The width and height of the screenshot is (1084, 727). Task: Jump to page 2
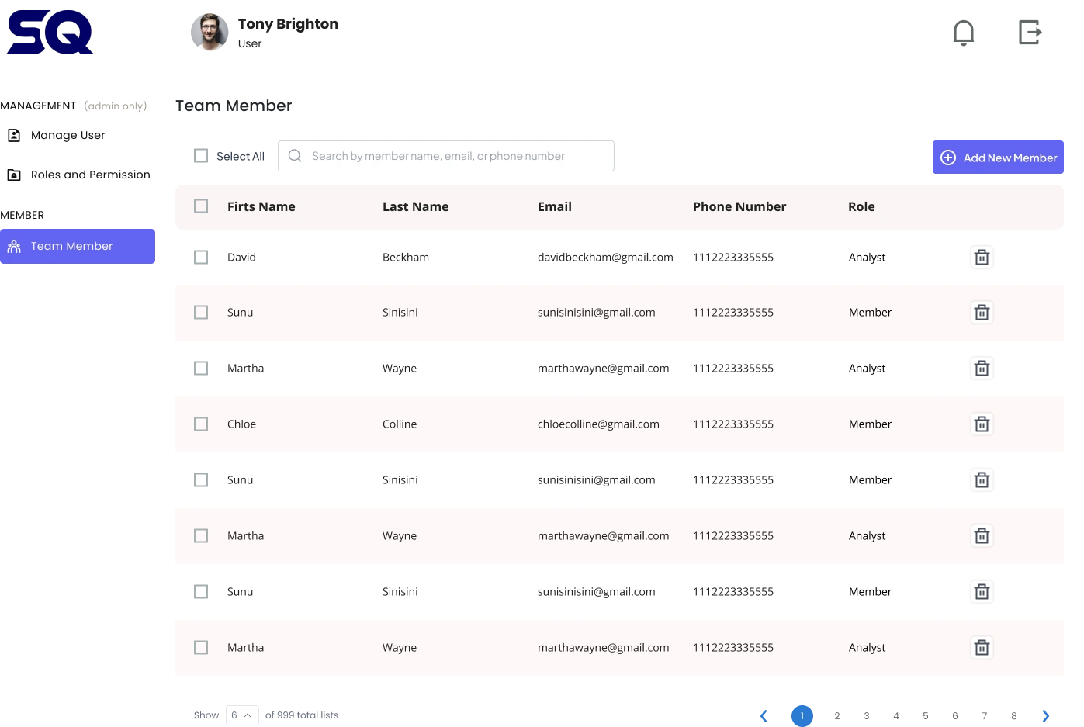pos(837,716)
